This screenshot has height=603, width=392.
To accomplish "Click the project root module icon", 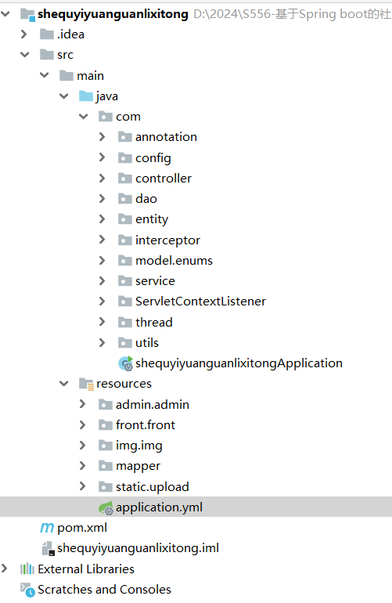I will (27, 15).
